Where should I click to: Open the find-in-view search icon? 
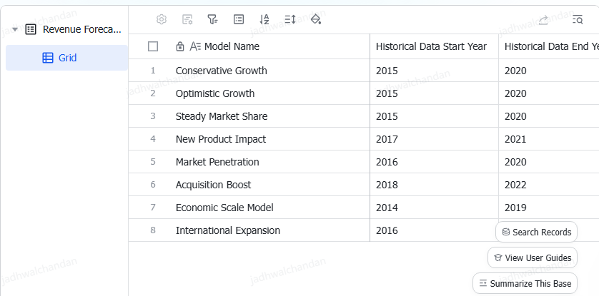pyautogui.click(x=578, y=20)
